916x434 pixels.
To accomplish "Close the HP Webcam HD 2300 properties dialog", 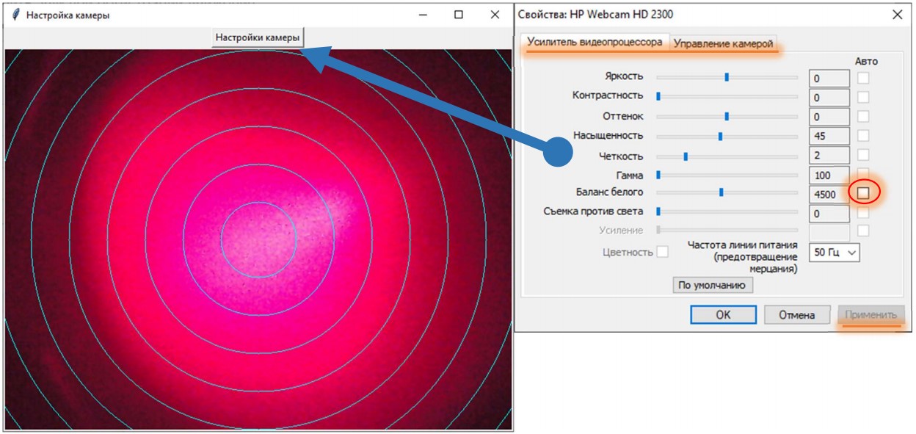I will click(x=897, y=14).
